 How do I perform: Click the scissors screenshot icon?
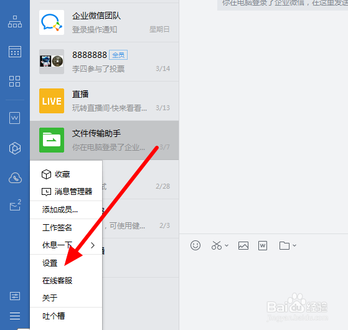[217, 245]
